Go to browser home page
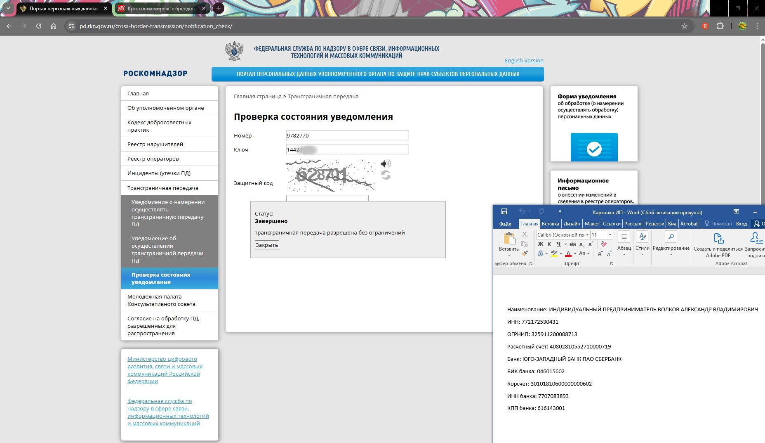 pos(54,26)
